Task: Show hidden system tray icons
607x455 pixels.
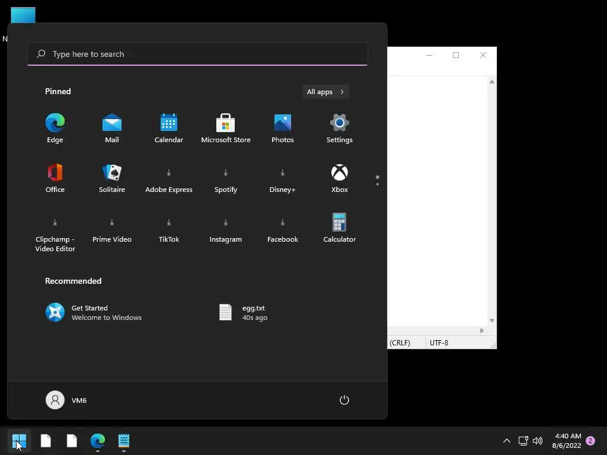Action: [506, 441]
